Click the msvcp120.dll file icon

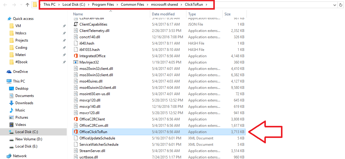76,101
